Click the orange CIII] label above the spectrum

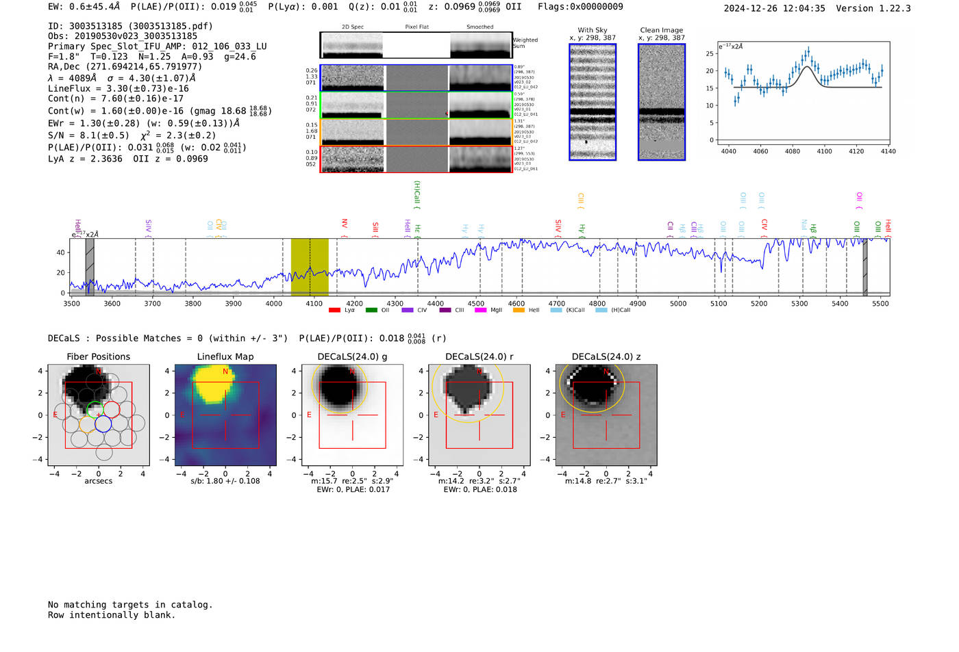(581, 201)
